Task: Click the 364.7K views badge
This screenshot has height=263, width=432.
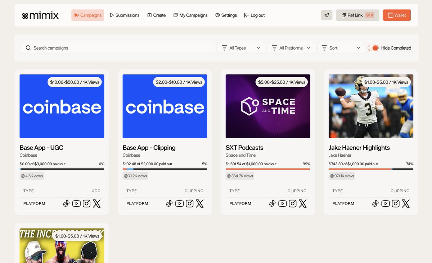Action: pos(240,176)
